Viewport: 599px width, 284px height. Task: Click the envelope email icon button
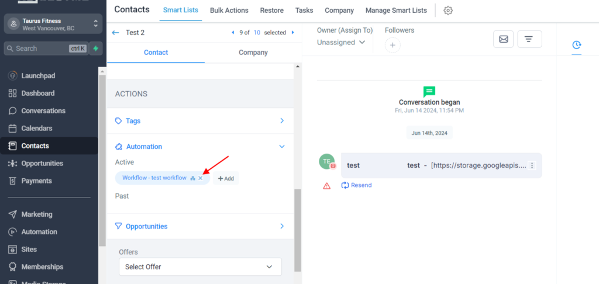(x=503, y=39)
